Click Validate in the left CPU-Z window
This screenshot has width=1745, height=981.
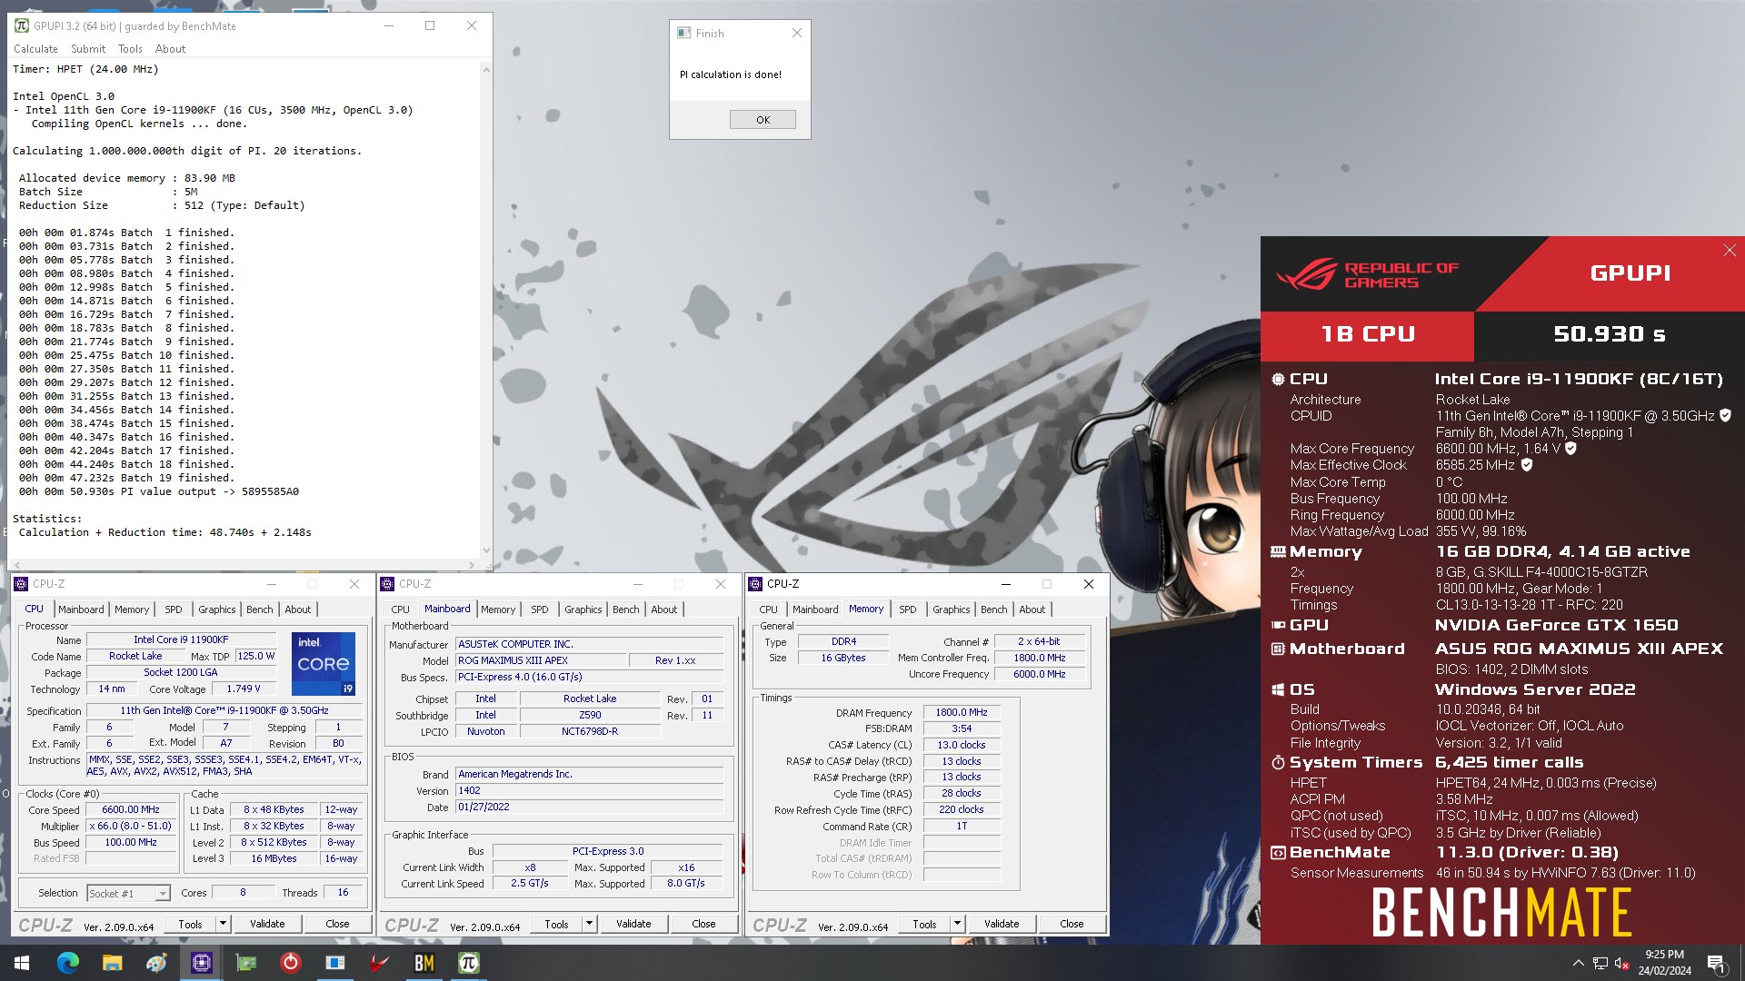[x=267, y=924]
